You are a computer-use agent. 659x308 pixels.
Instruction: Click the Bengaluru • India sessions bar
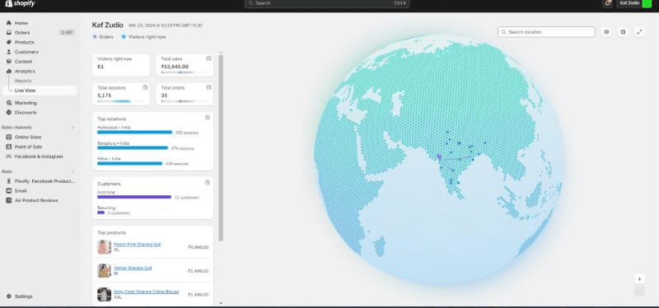pos(133,148)
